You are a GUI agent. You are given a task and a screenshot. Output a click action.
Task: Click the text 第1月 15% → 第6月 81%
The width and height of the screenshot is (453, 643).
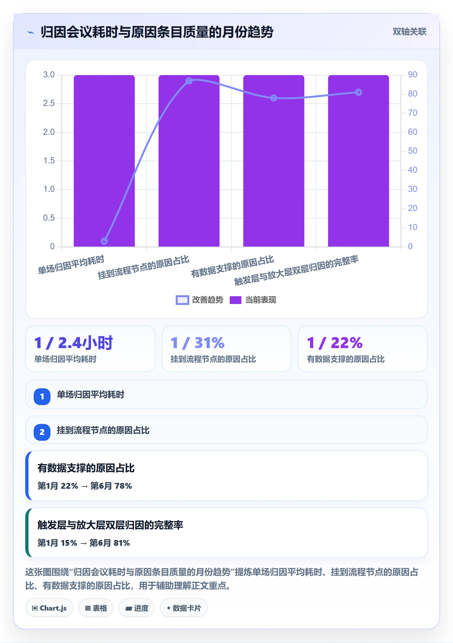pos(84,543)
